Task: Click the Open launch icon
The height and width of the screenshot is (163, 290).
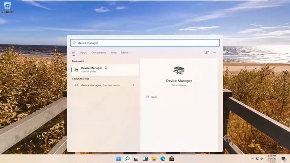Action: pos(147,97)
